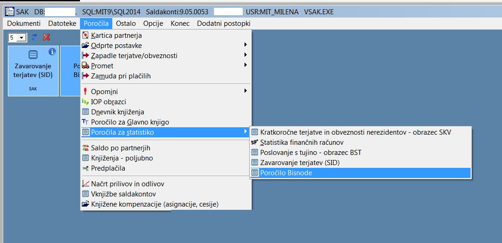The image size is (502, 243).
Task: Expand the Opomini submenu arrow
Action: coord(245,91)
